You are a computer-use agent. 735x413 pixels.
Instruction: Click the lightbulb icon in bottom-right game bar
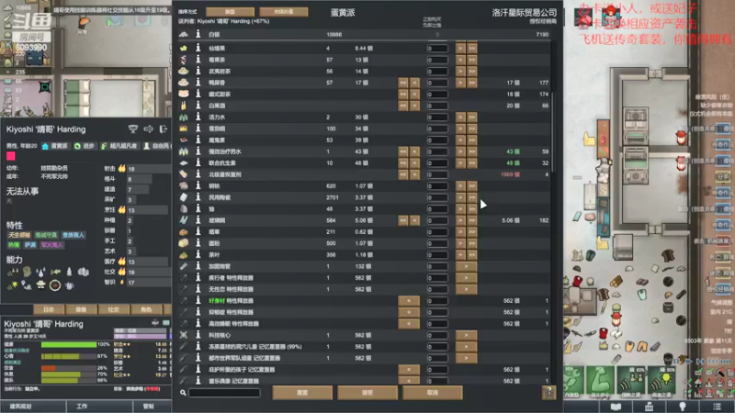coord(683,407)
